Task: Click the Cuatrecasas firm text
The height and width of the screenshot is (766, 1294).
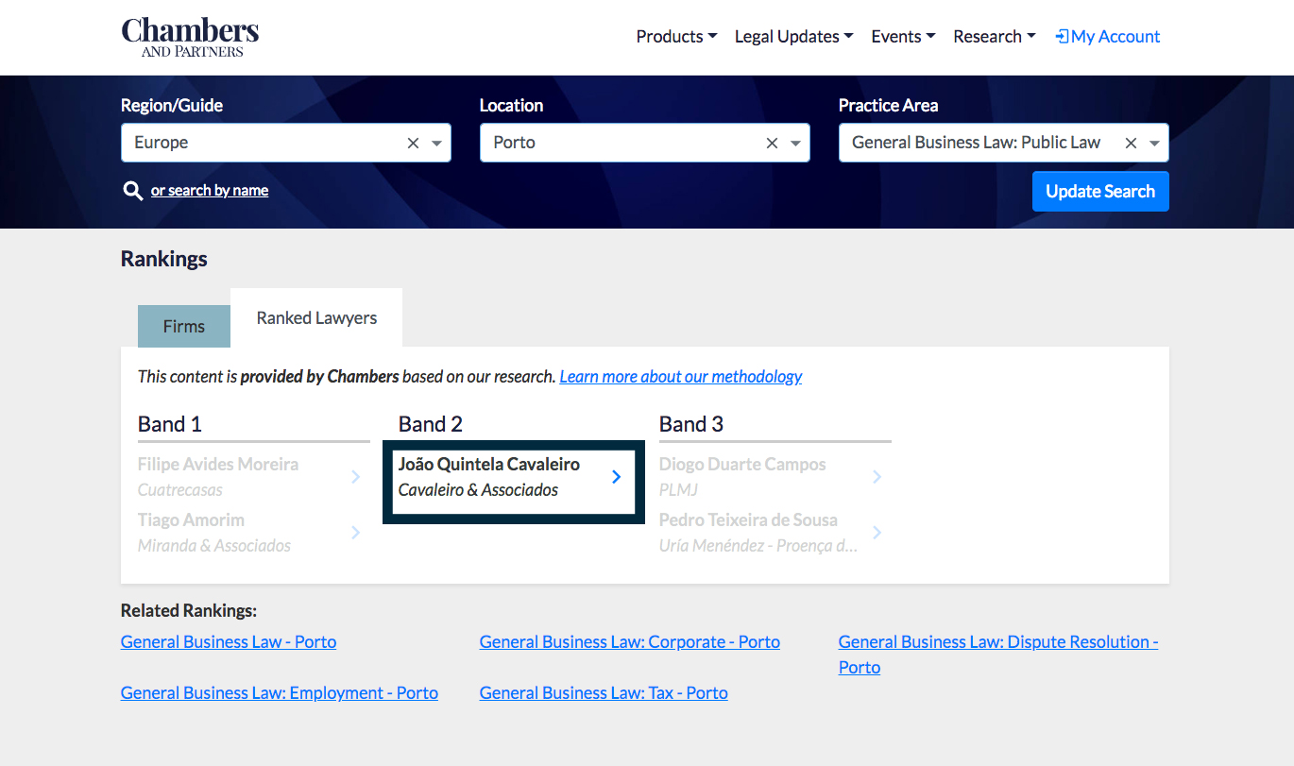Action: coord(180,490)
